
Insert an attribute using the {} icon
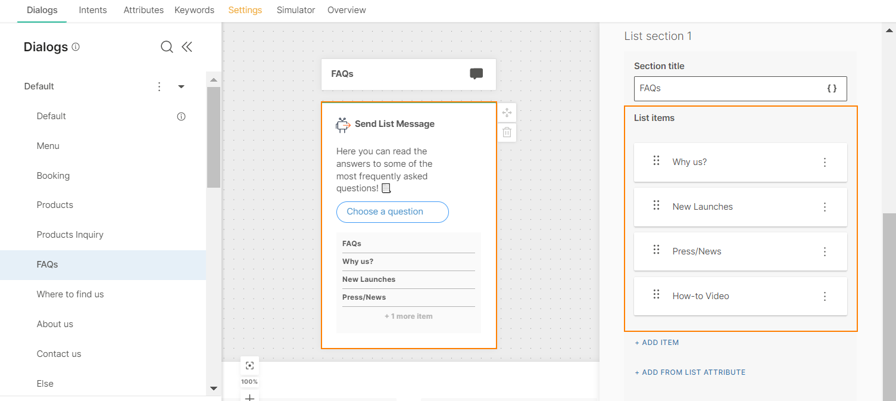(x=832, y=88)
